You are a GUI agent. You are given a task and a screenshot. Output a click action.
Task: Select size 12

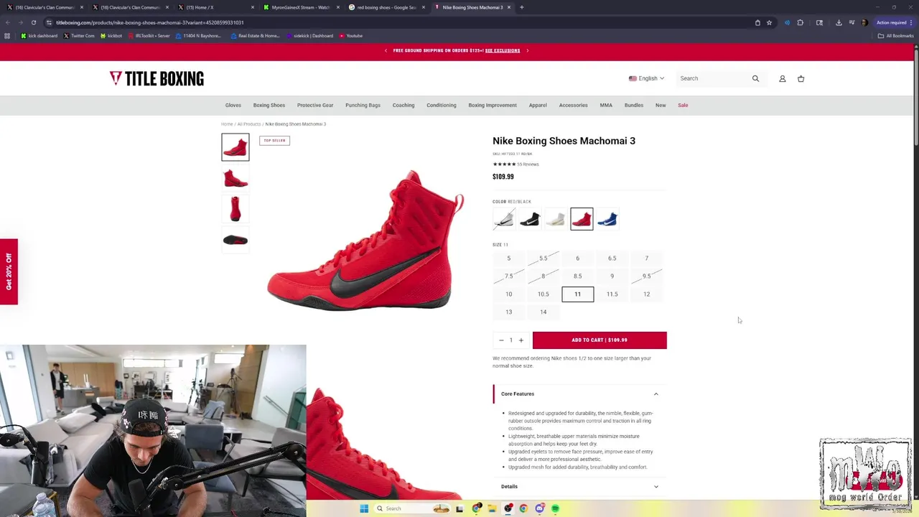coord(646,294)
